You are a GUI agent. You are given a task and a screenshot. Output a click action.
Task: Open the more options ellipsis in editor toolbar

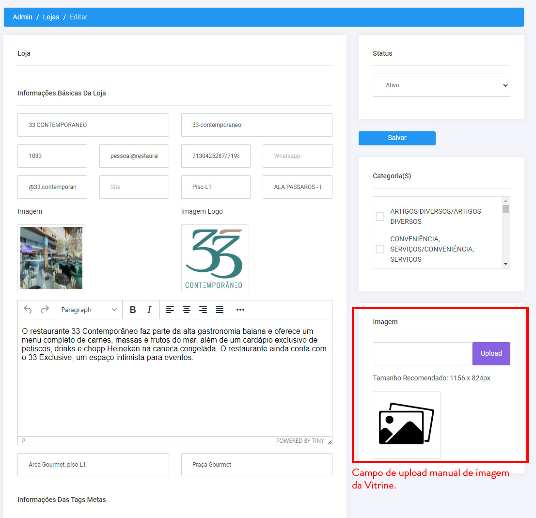pos(240,310)
